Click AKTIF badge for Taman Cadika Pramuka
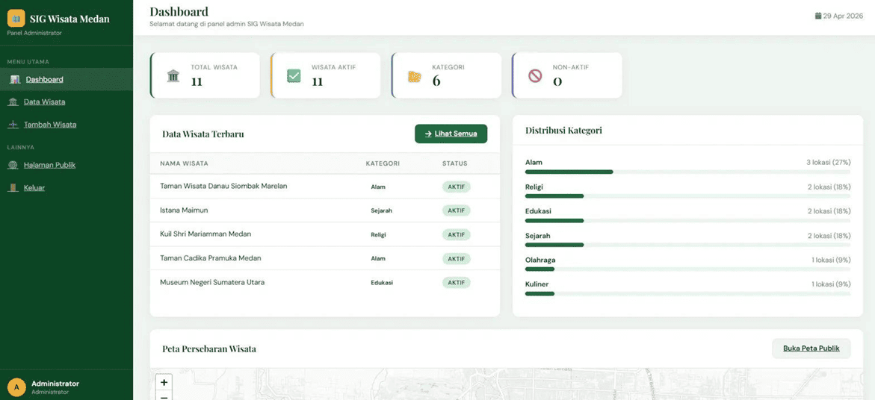Screen dimensions: 875x400 [457, 258]
